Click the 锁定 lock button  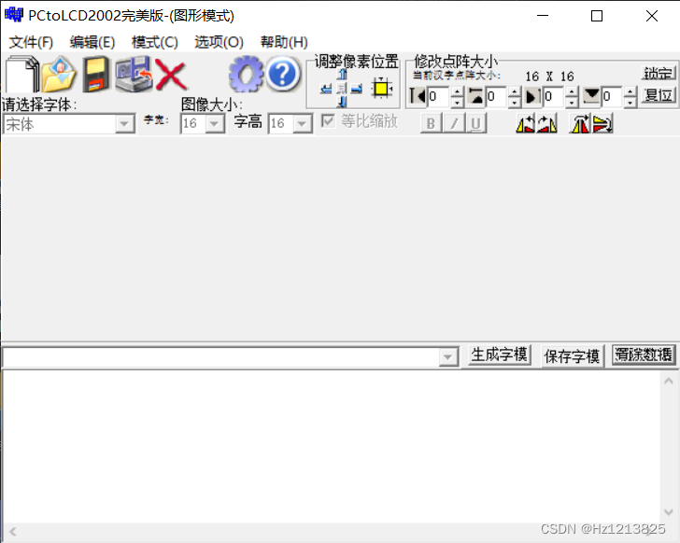point(658,73)
